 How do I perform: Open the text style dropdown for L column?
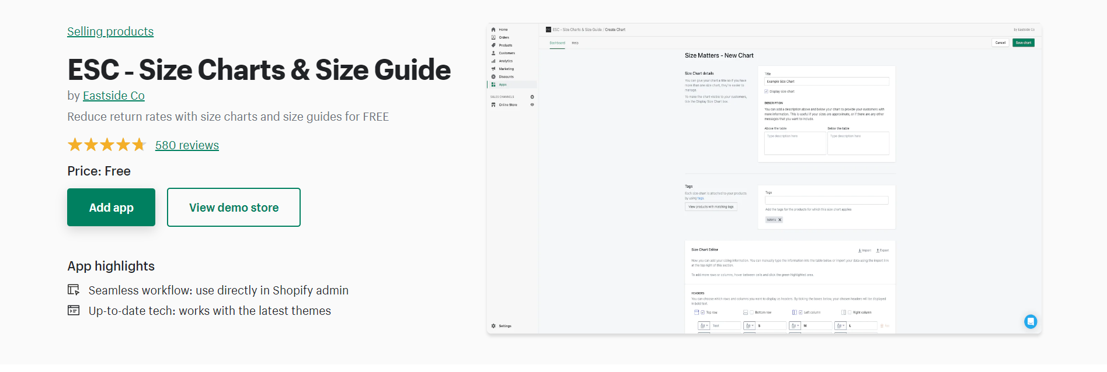coord(840,326)
